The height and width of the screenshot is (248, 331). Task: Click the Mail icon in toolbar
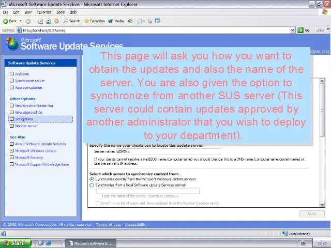pyautogui.click(x=140, y=21)
